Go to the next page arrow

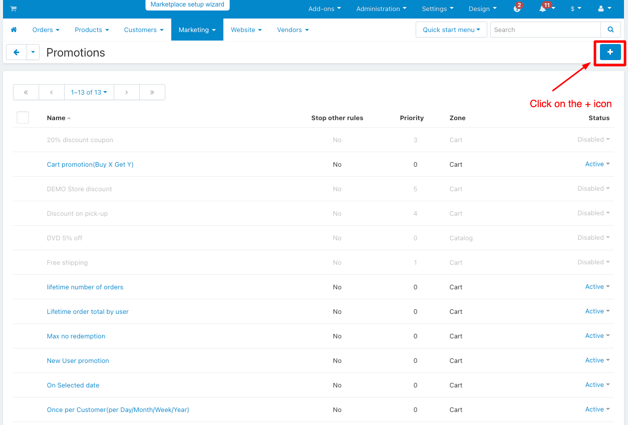pyautogui.click(x=127, y=92)
